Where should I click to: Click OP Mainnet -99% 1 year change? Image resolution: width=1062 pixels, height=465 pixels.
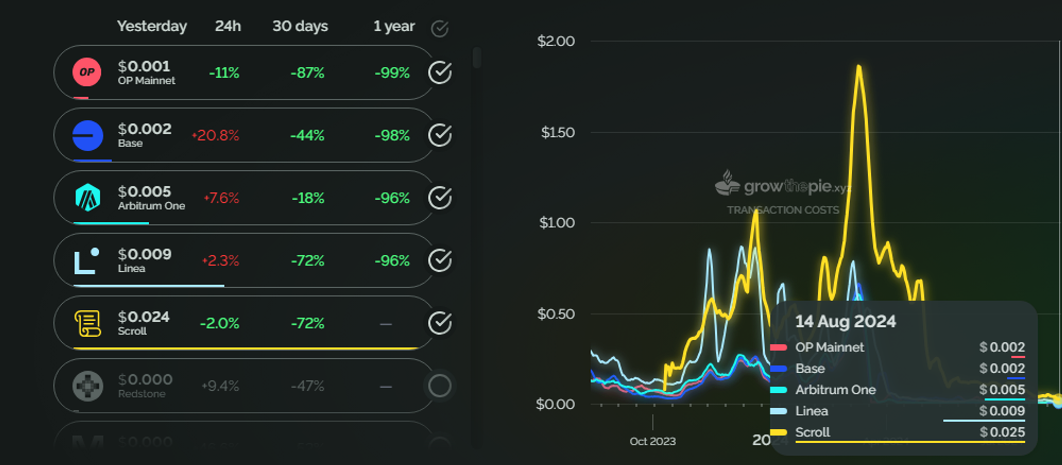point(392,73)
